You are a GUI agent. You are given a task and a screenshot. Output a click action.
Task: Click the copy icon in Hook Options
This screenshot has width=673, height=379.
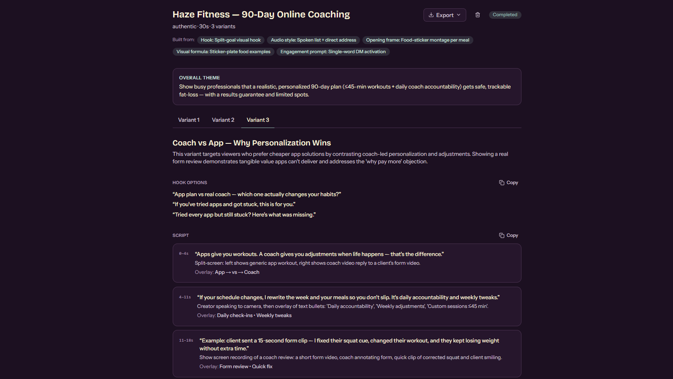click(x=502, y=183)
